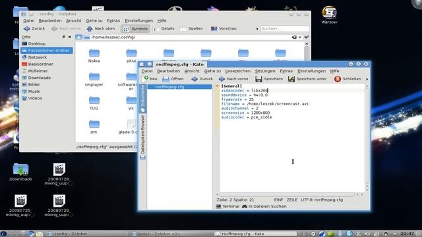Switch Dolphin to Spalten view mode
The image size is (422, 237).
191,29
